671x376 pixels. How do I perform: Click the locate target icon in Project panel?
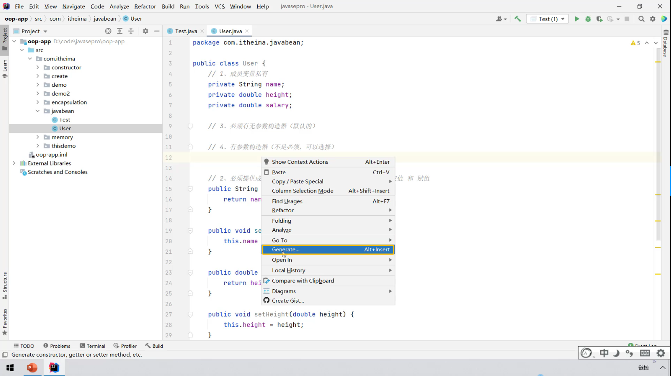click(x=108, y=31)
